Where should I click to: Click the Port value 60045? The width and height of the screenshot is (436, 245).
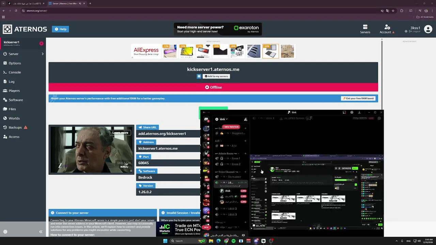click(169, 163)
